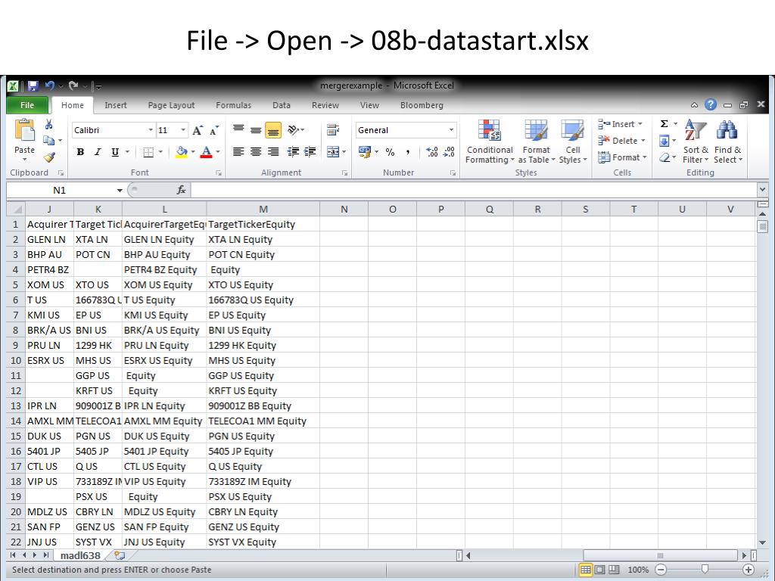775x581 pixels.
Task: Toggle Top Align
Action: pos(238,130)
